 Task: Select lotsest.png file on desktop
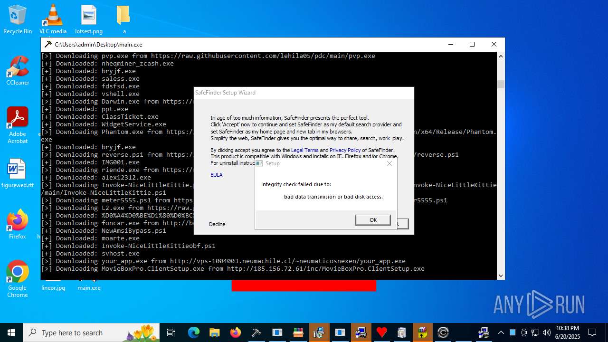point(89,20)
